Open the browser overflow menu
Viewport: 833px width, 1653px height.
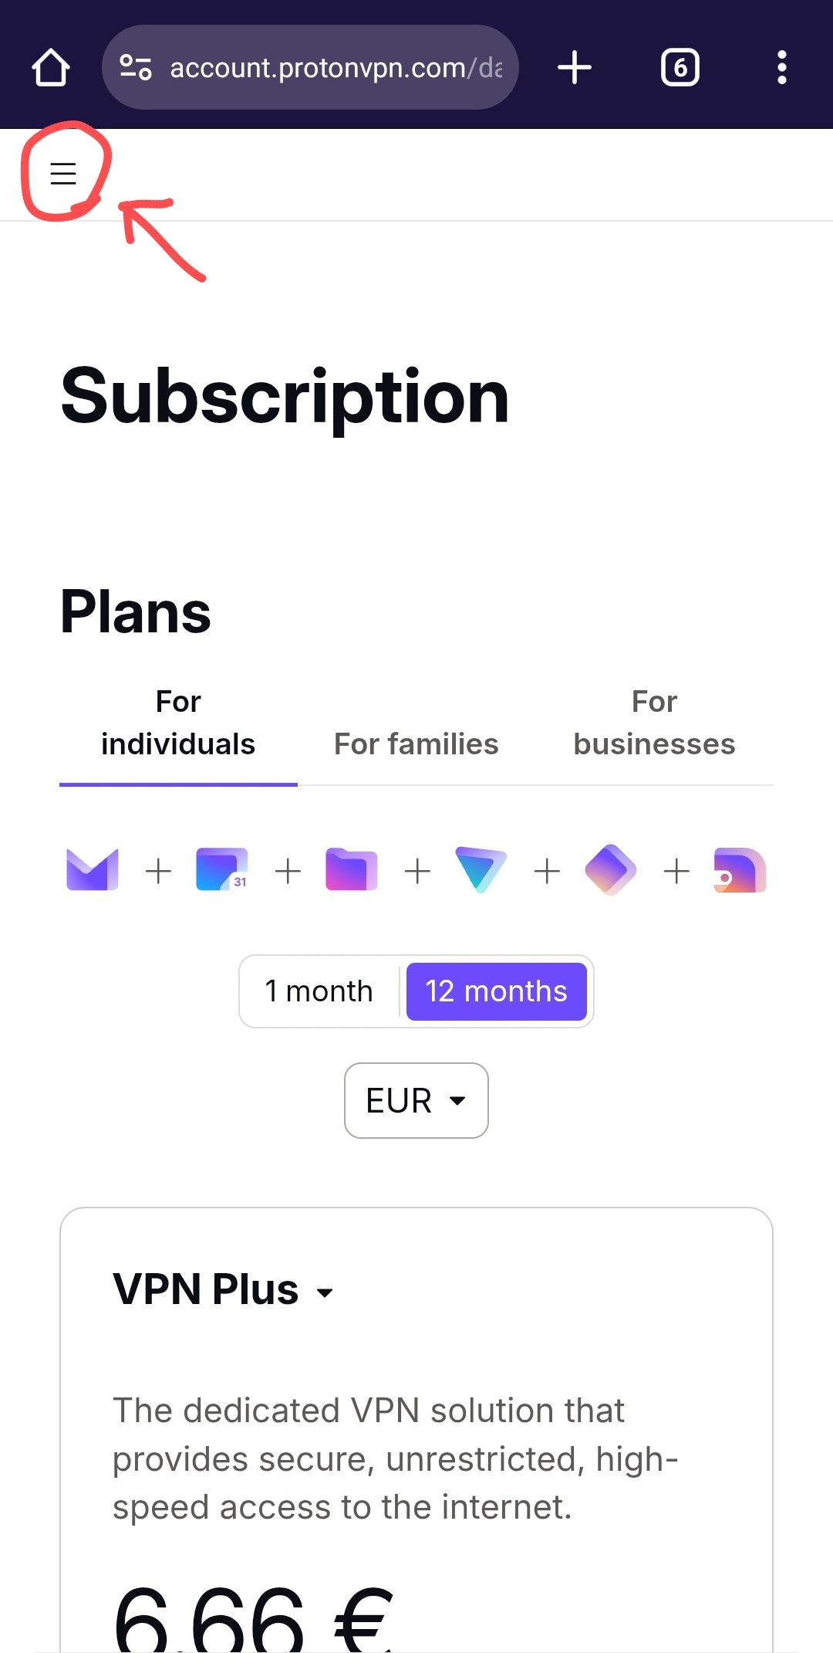point(782,66)
